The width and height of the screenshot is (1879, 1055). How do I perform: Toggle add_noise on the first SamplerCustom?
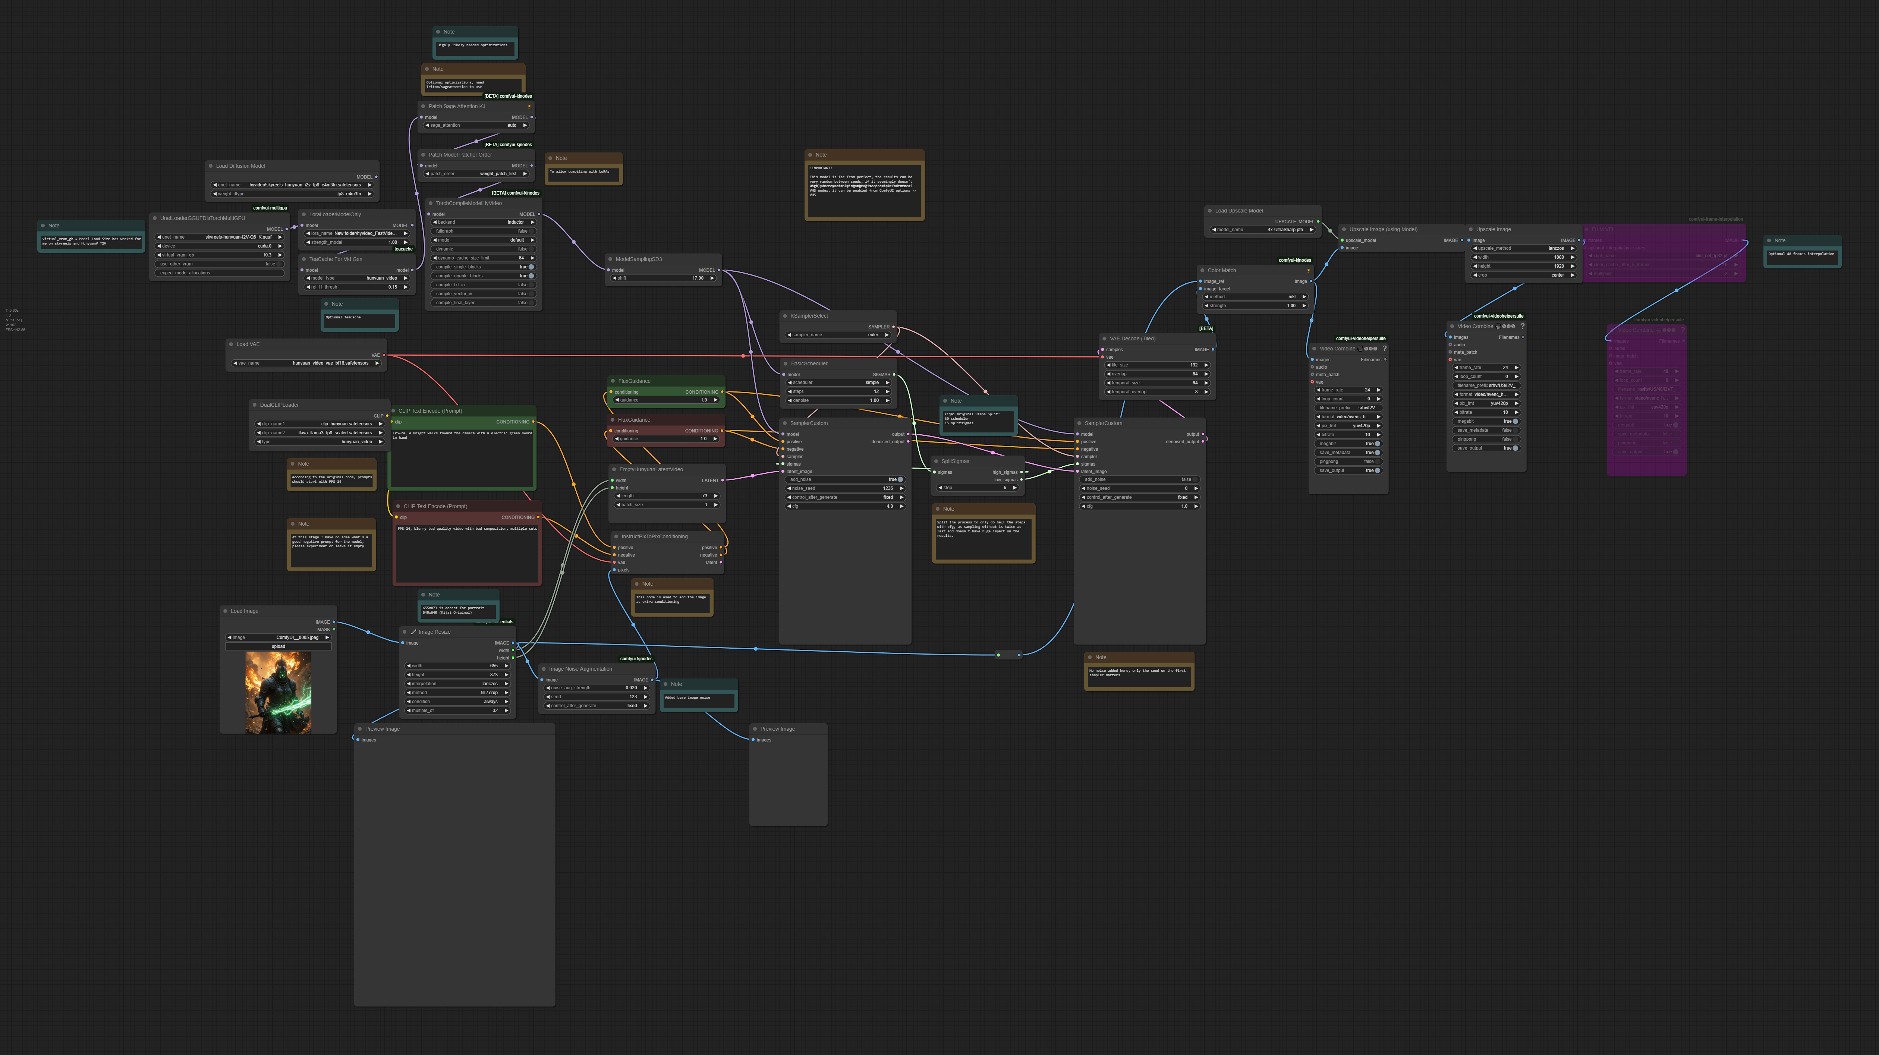[x=845, y=479]
